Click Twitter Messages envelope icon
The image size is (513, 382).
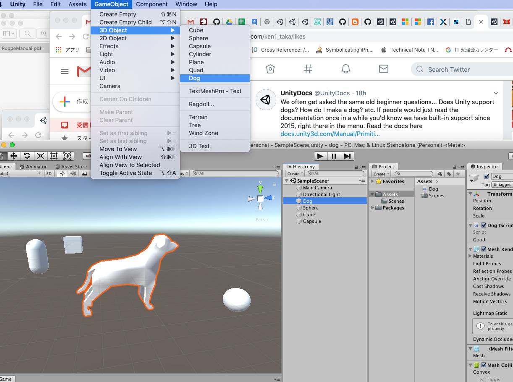pos(383,69)
